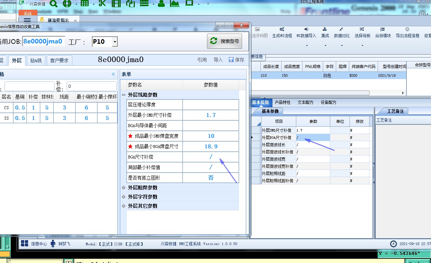Select the scissors cut tool
The height and width of the screenshot is (263, 431).
pyautogui.click(x=102, y=4)
